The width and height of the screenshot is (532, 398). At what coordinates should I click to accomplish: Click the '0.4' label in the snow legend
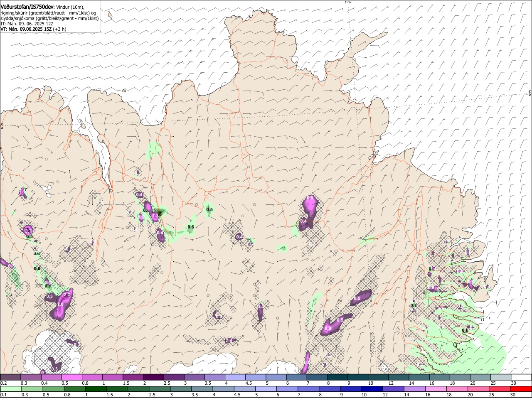coord(44,383)
